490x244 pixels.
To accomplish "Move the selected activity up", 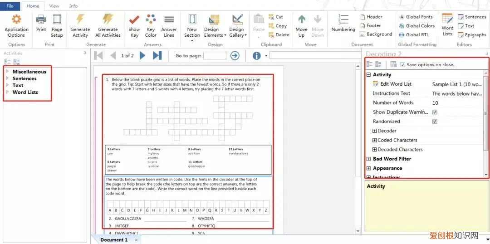I will tap(302, 20).
